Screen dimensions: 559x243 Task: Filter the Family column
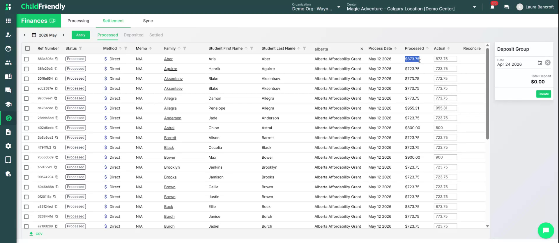point(185,49)
